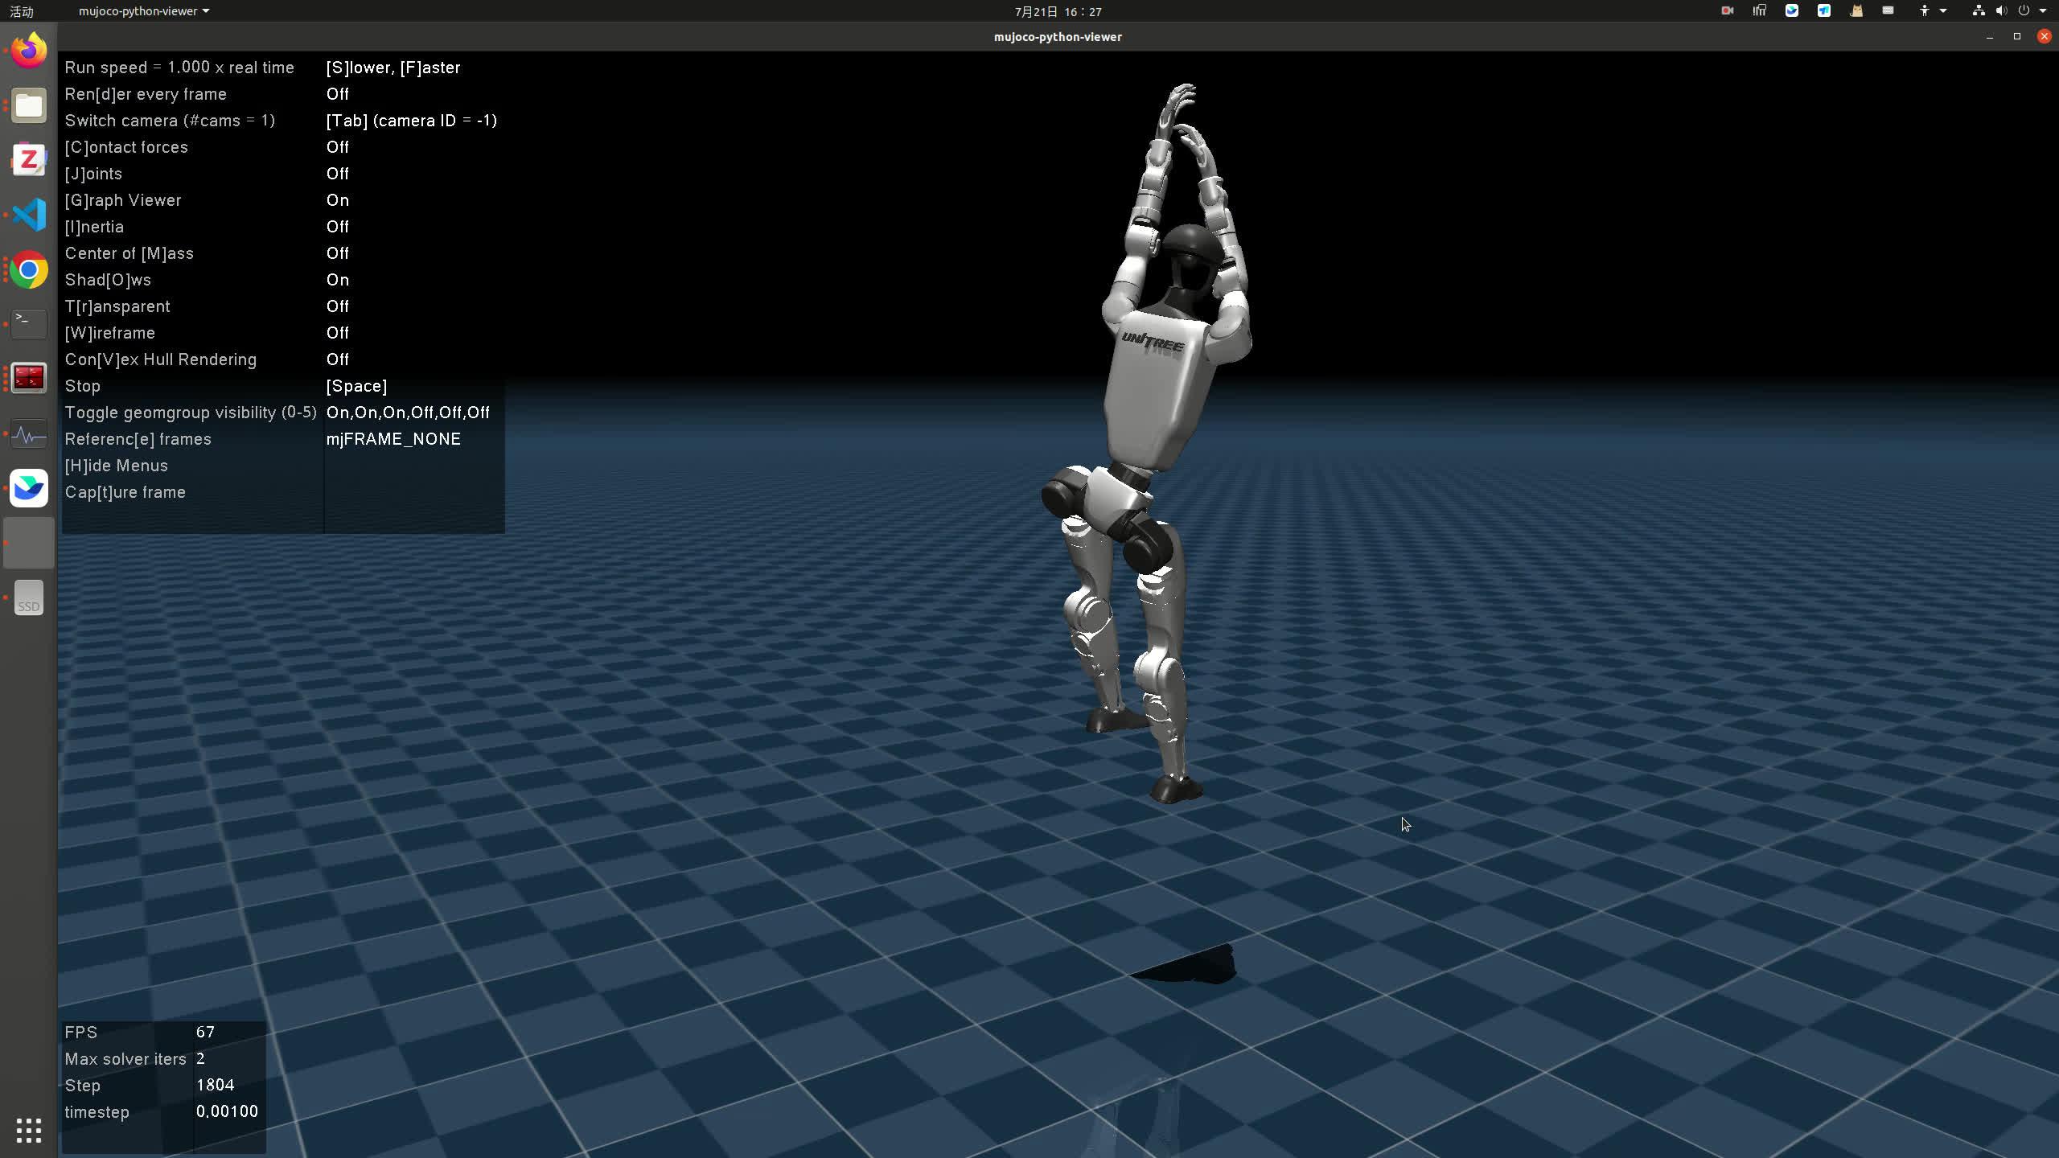This screenshot has height=1158, width=2059.
Task: Open System Monitor dock icon
Action: pyautogui.click(x=29, y=435)
